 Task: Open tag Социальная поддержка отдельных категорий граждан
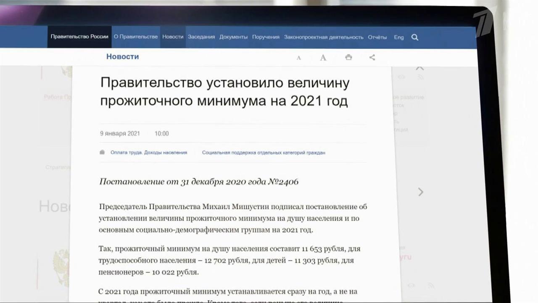[x=264, y=152]
